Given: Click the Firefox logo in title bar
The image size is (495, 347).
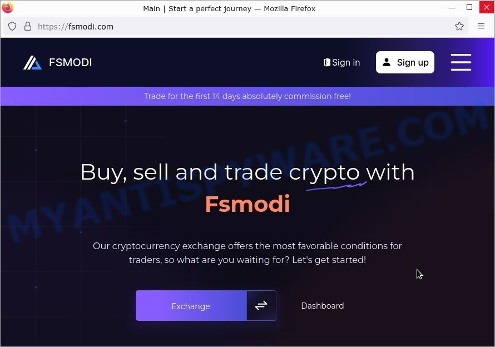Looking at the screenshot, I should (x=7, y=7).
